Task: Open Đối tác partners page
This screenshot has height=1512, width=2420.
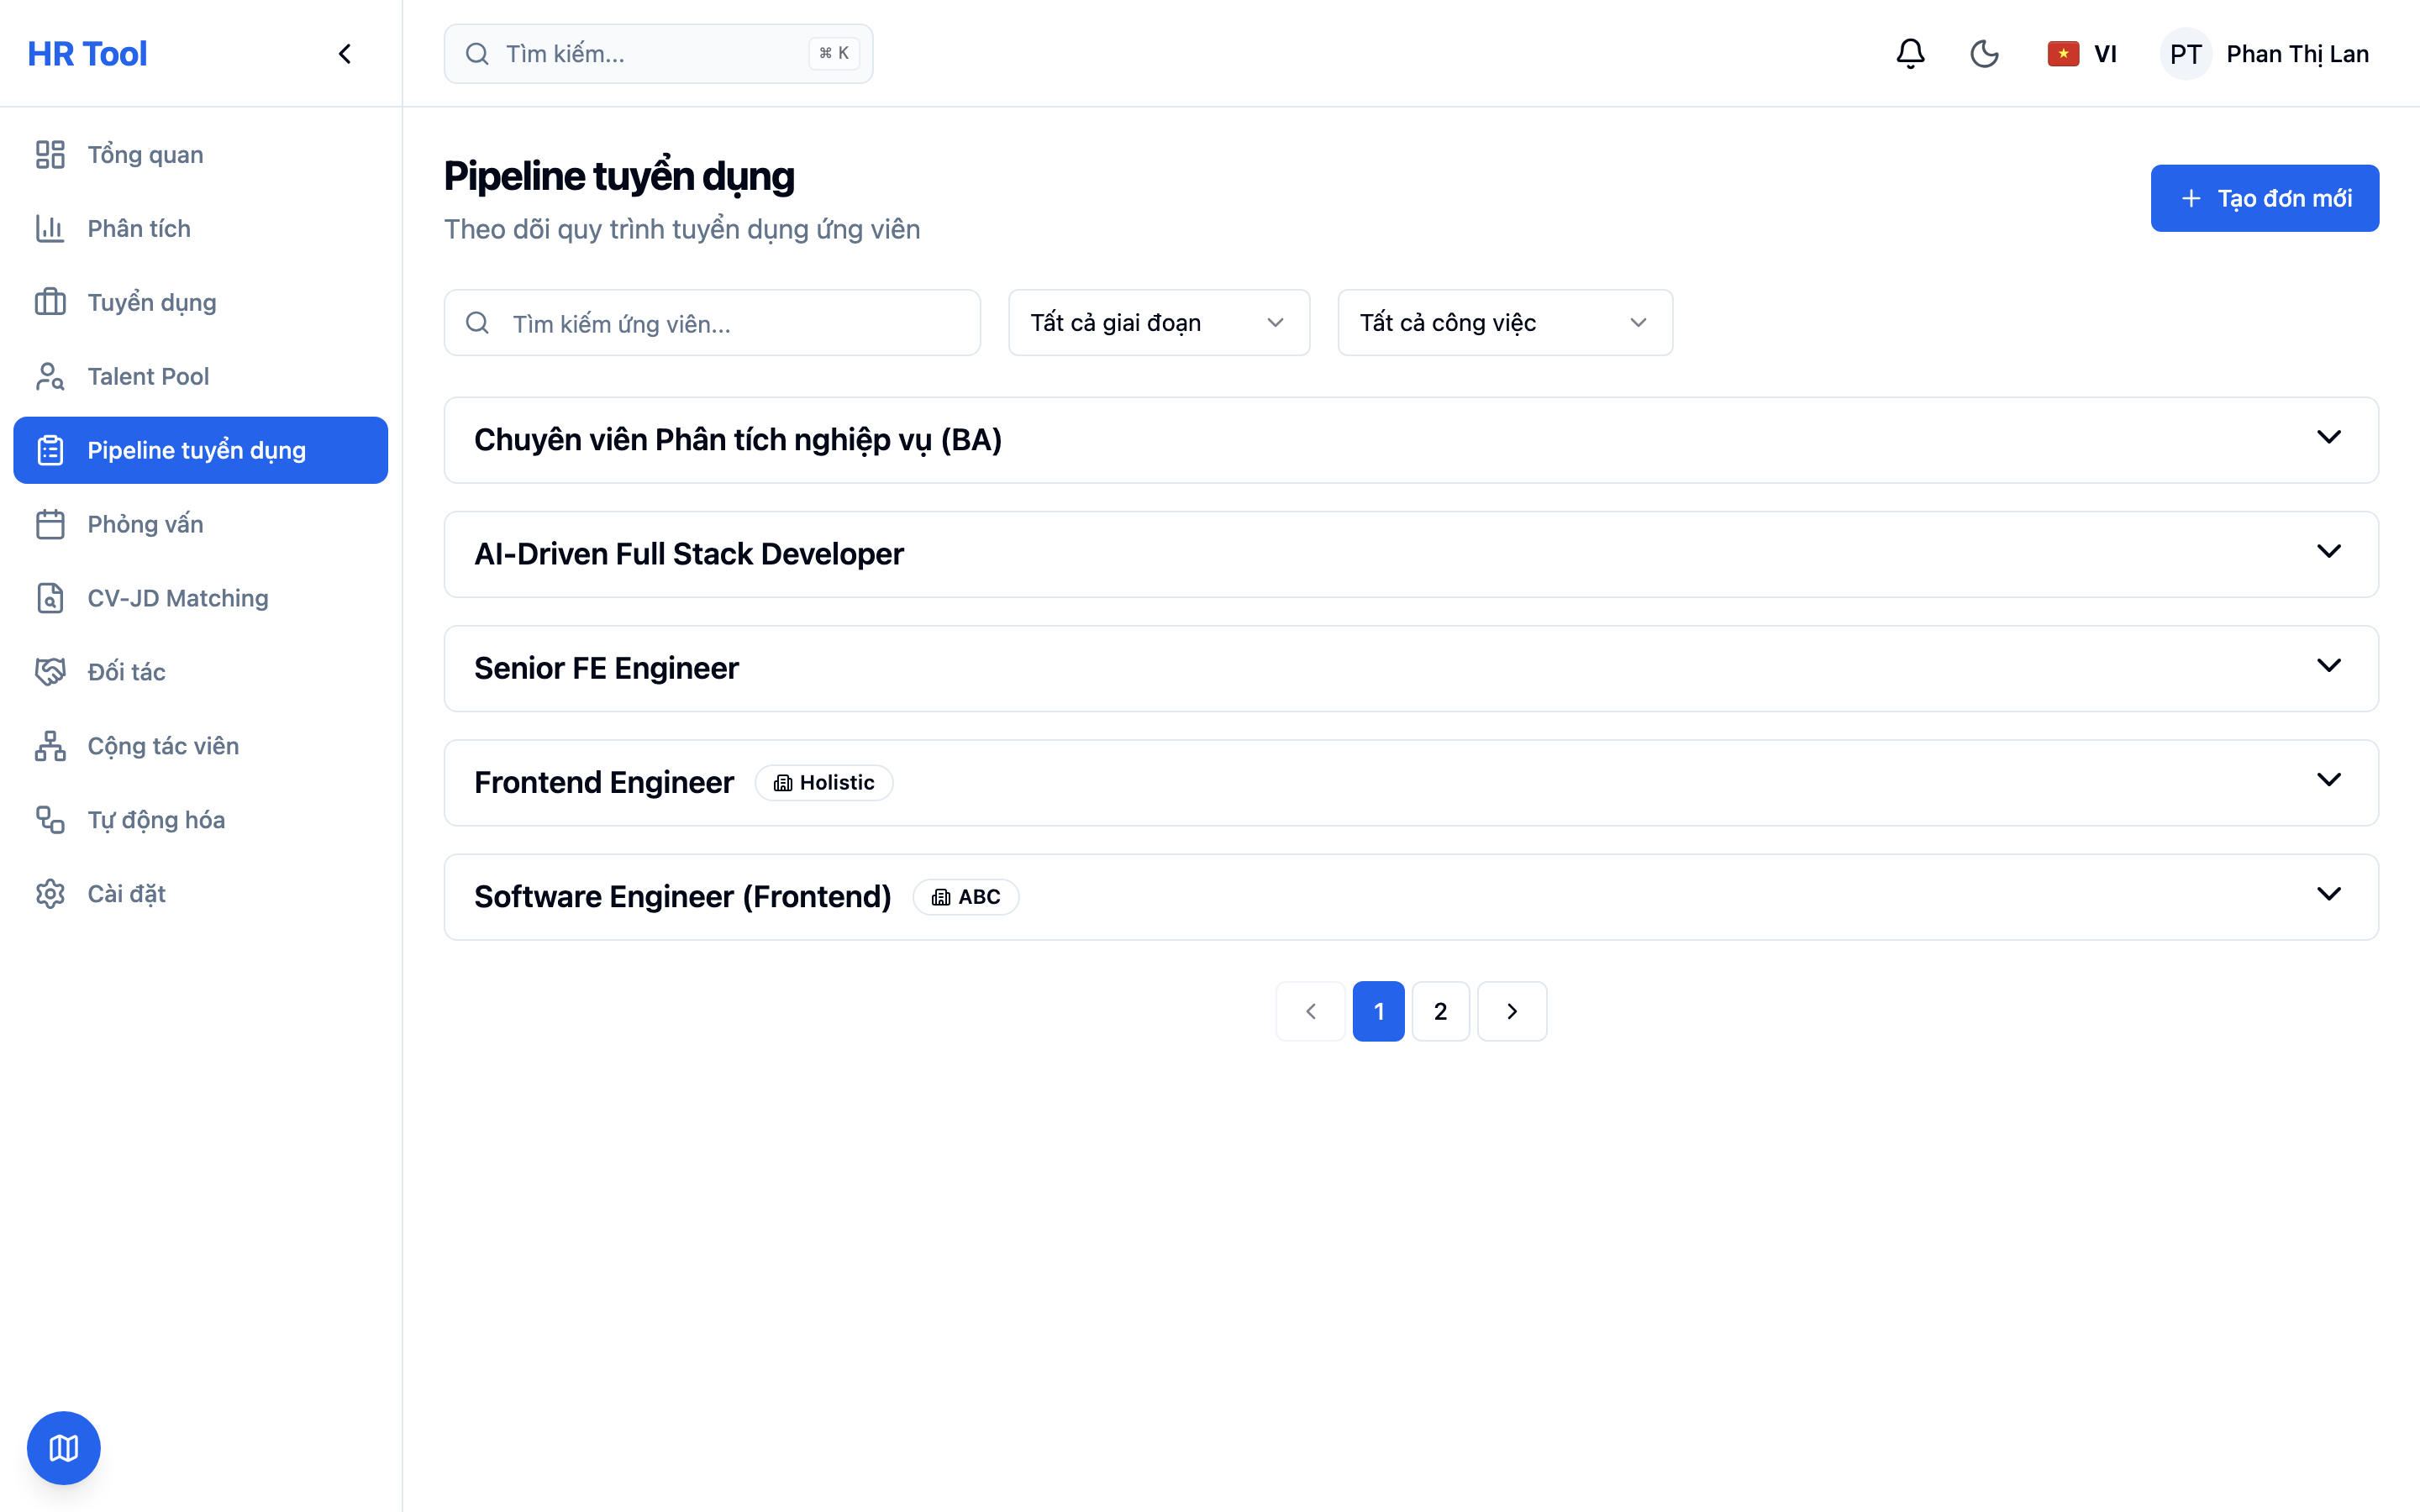Action: (x=200, y=672)
